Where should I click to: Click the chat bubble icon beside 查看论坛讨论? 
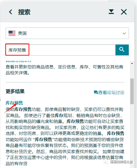coord(96,92)
